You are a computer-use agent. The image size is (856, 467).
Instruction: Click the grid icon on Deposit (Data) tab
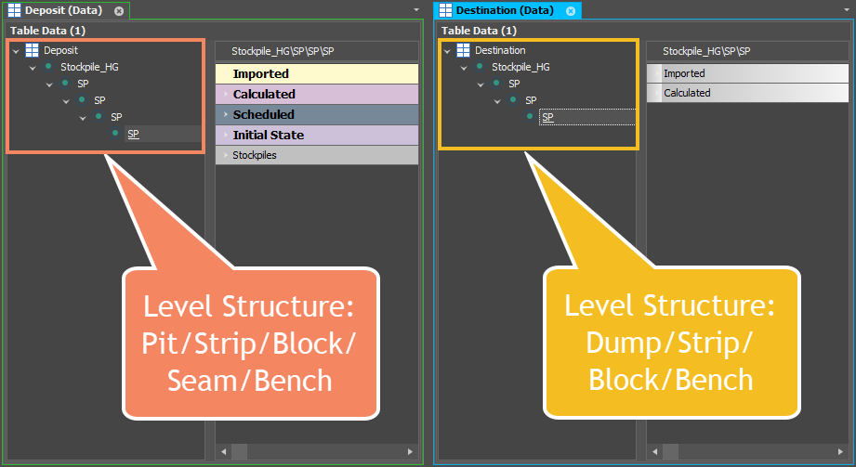point(14,10)
